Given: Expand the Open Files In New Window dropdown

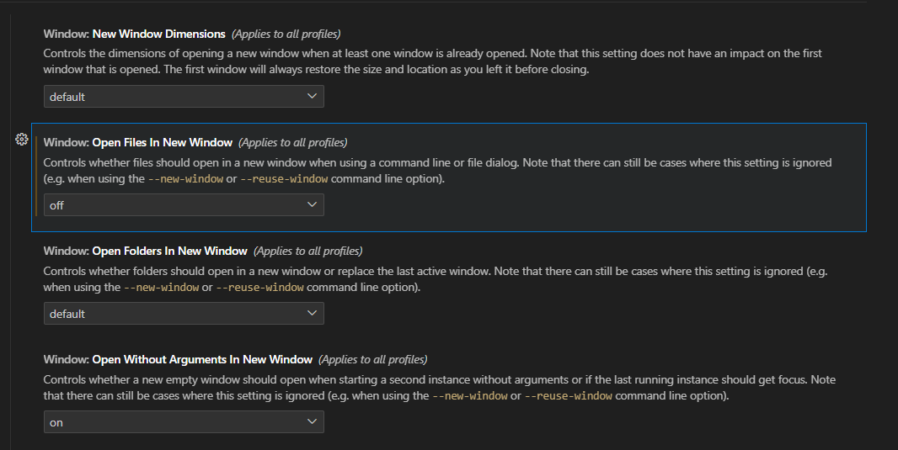Looking at the screenshot, I should click(184, 205).
